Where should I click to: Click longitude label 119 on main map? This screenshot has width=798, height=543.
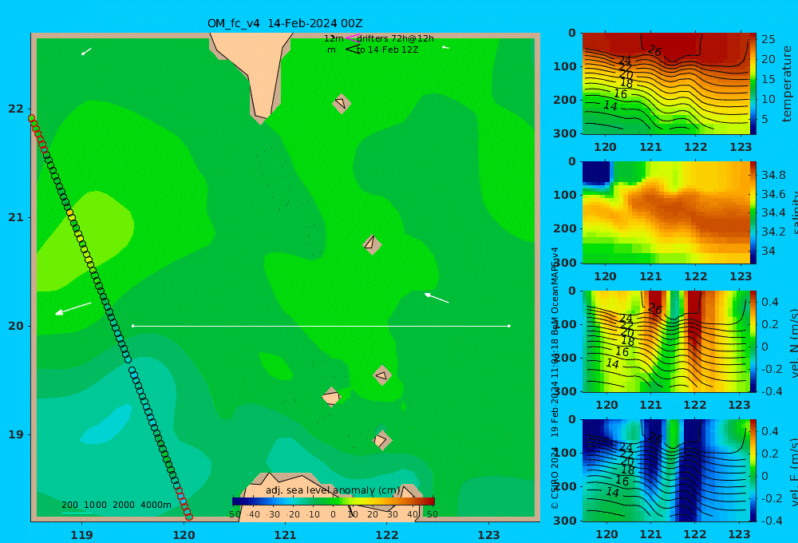[x=82, y=535]
